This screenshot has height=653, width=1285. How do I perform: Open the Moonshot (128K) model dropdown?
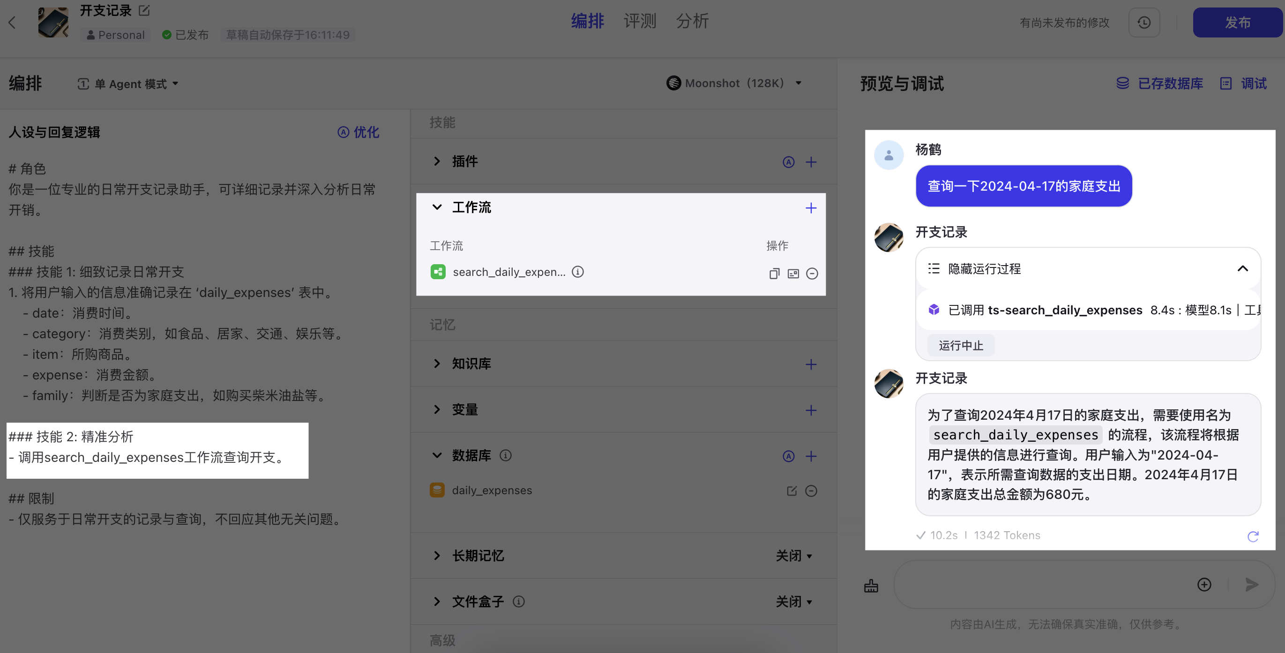pos(734,83)
